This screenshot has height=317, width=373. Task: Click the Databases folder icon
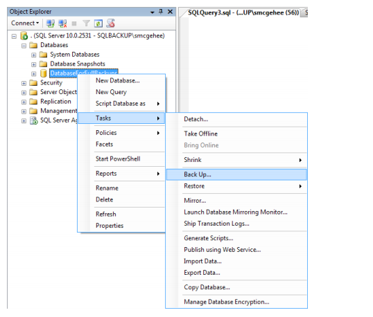33,45
